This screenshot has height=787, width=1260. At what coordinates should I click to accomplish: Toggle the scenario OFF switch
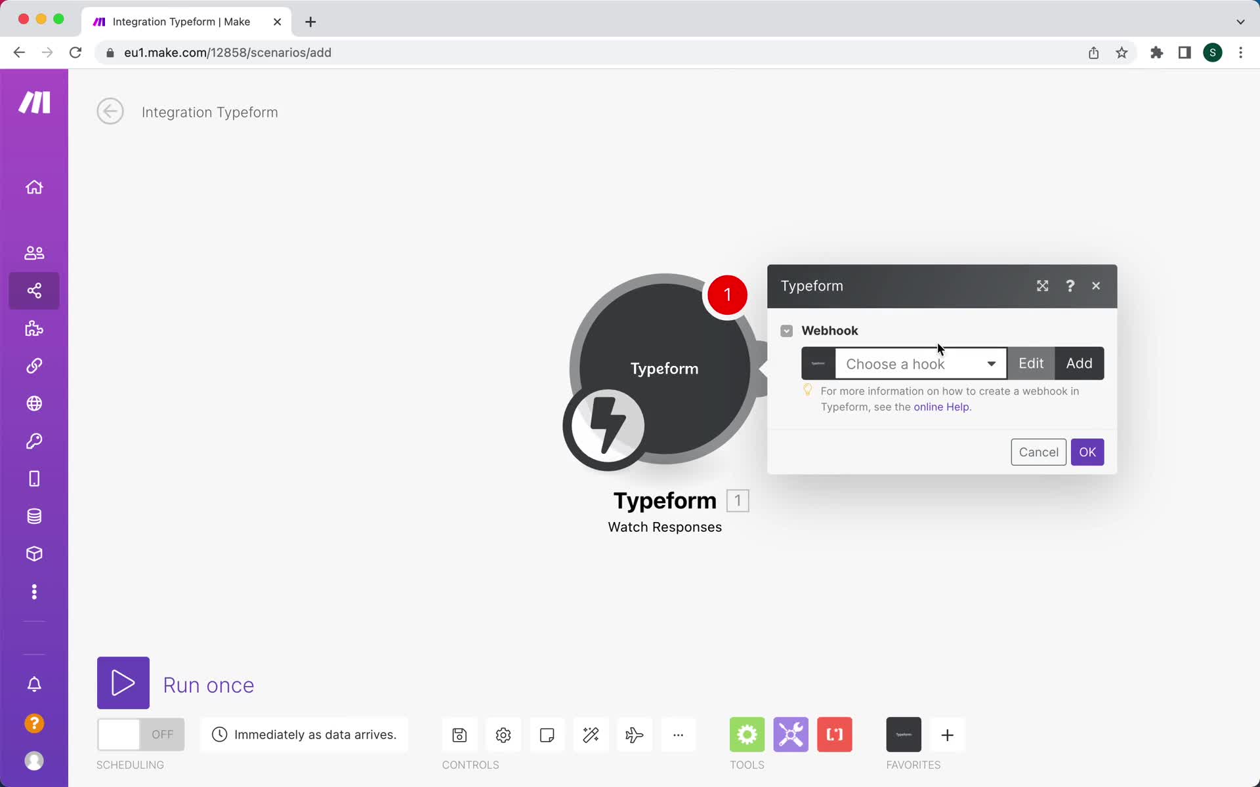[140, 735]
